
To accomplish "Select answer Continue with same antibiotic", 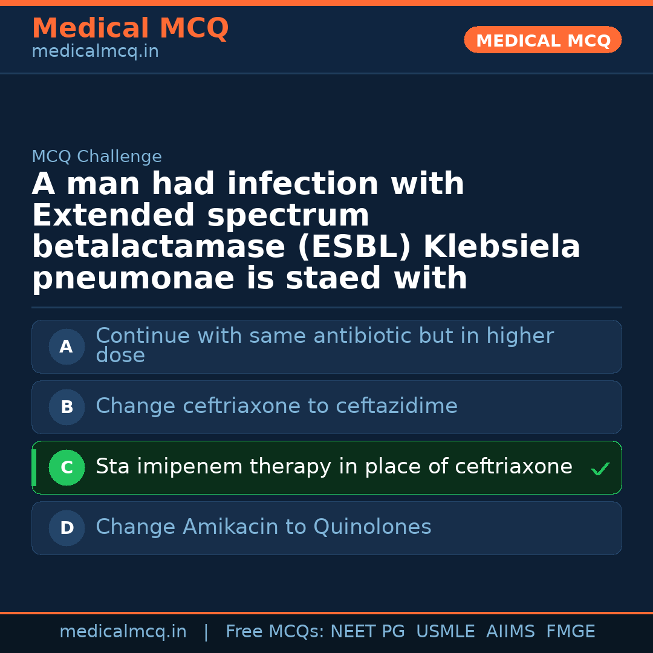I will pyautogui.click(x=324, y=345).
